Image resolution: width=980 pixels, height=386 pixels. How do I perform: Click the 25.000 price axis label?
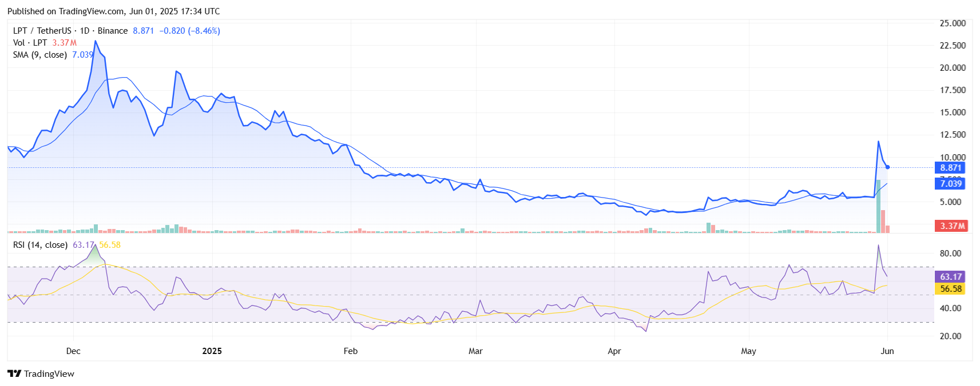click(953, 23)
